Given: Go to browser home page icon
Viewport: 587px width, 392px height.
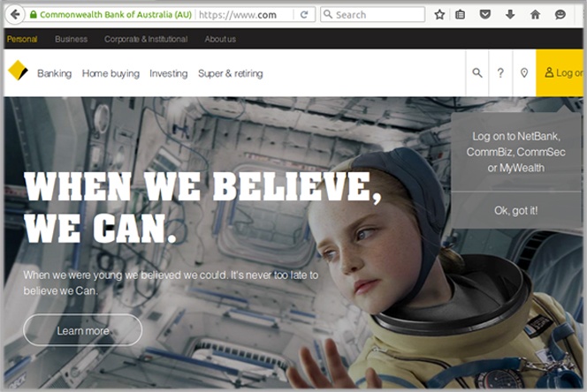Looking at the screenshot, I should 535,15.
